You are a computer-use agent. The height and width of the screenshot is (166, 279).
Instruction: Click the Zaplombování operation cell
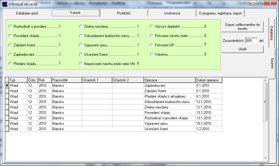tap(170, 86)
